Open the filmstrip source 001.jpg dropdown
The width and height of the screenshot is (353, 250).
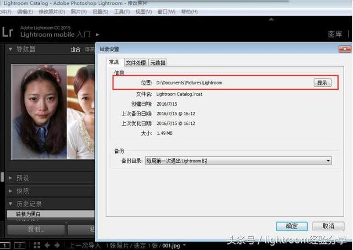(184, 245)
